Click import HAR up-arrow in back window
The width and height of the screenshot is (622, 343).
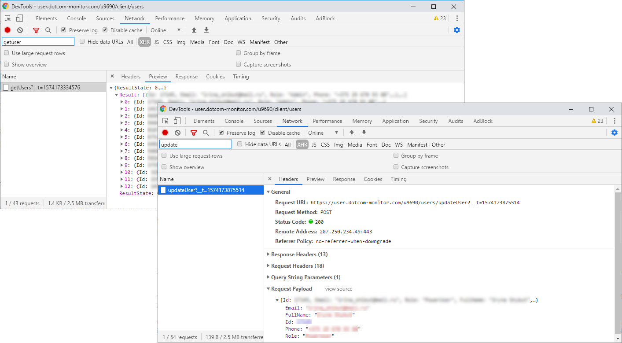194,30
